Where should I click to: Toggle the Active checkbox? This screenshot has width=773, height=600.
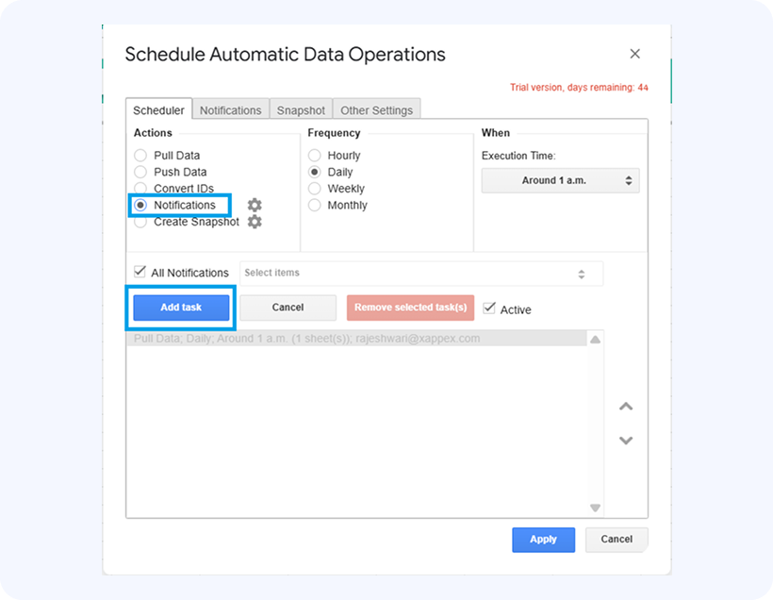coord(489,308)
